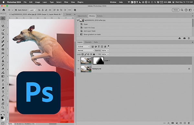Click the Share button

(176, 10)
